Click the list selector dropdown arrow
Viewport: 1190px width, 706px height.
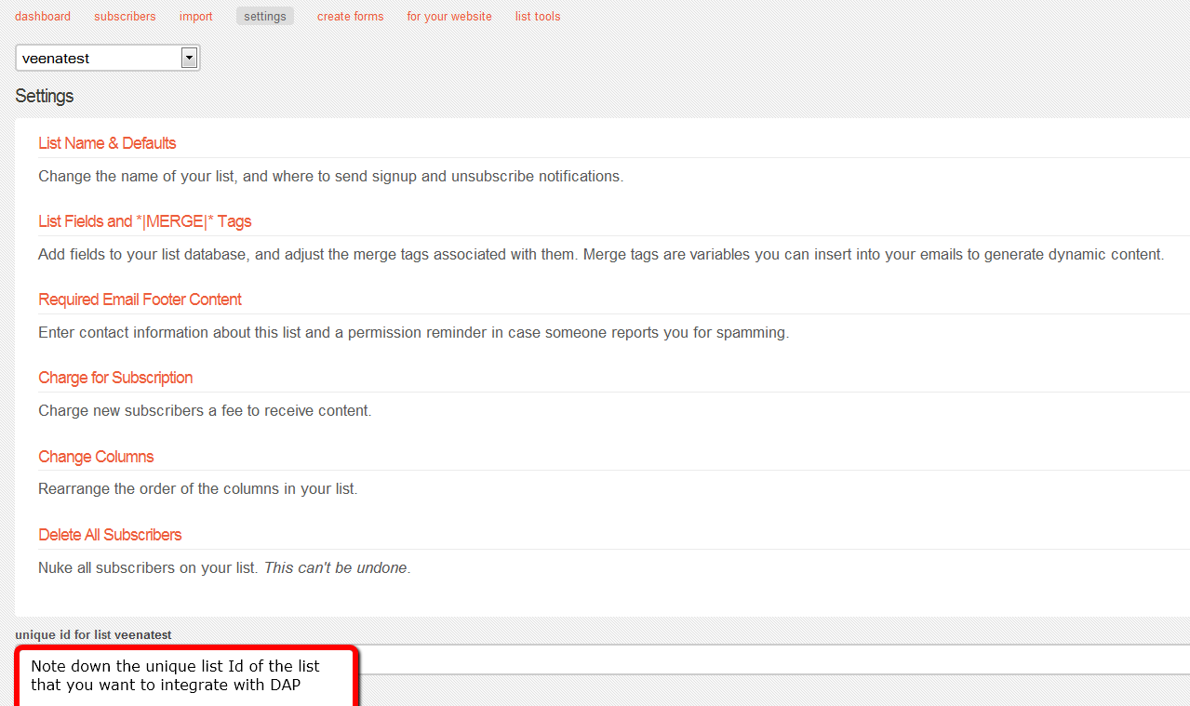click(x=189, y=58)
